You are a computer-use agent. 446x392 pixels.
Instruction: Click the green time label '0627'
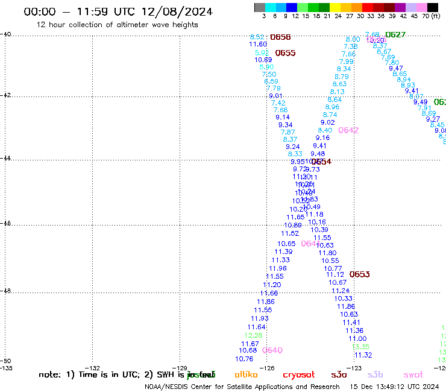tap(395, 35)
